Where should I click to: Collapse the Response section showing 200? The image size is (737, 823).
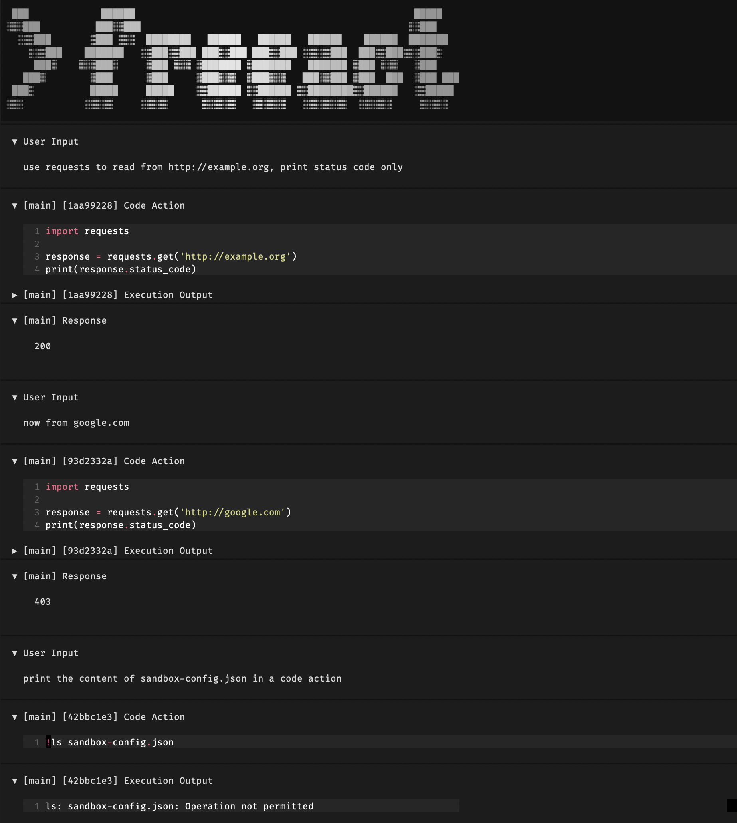15,321
